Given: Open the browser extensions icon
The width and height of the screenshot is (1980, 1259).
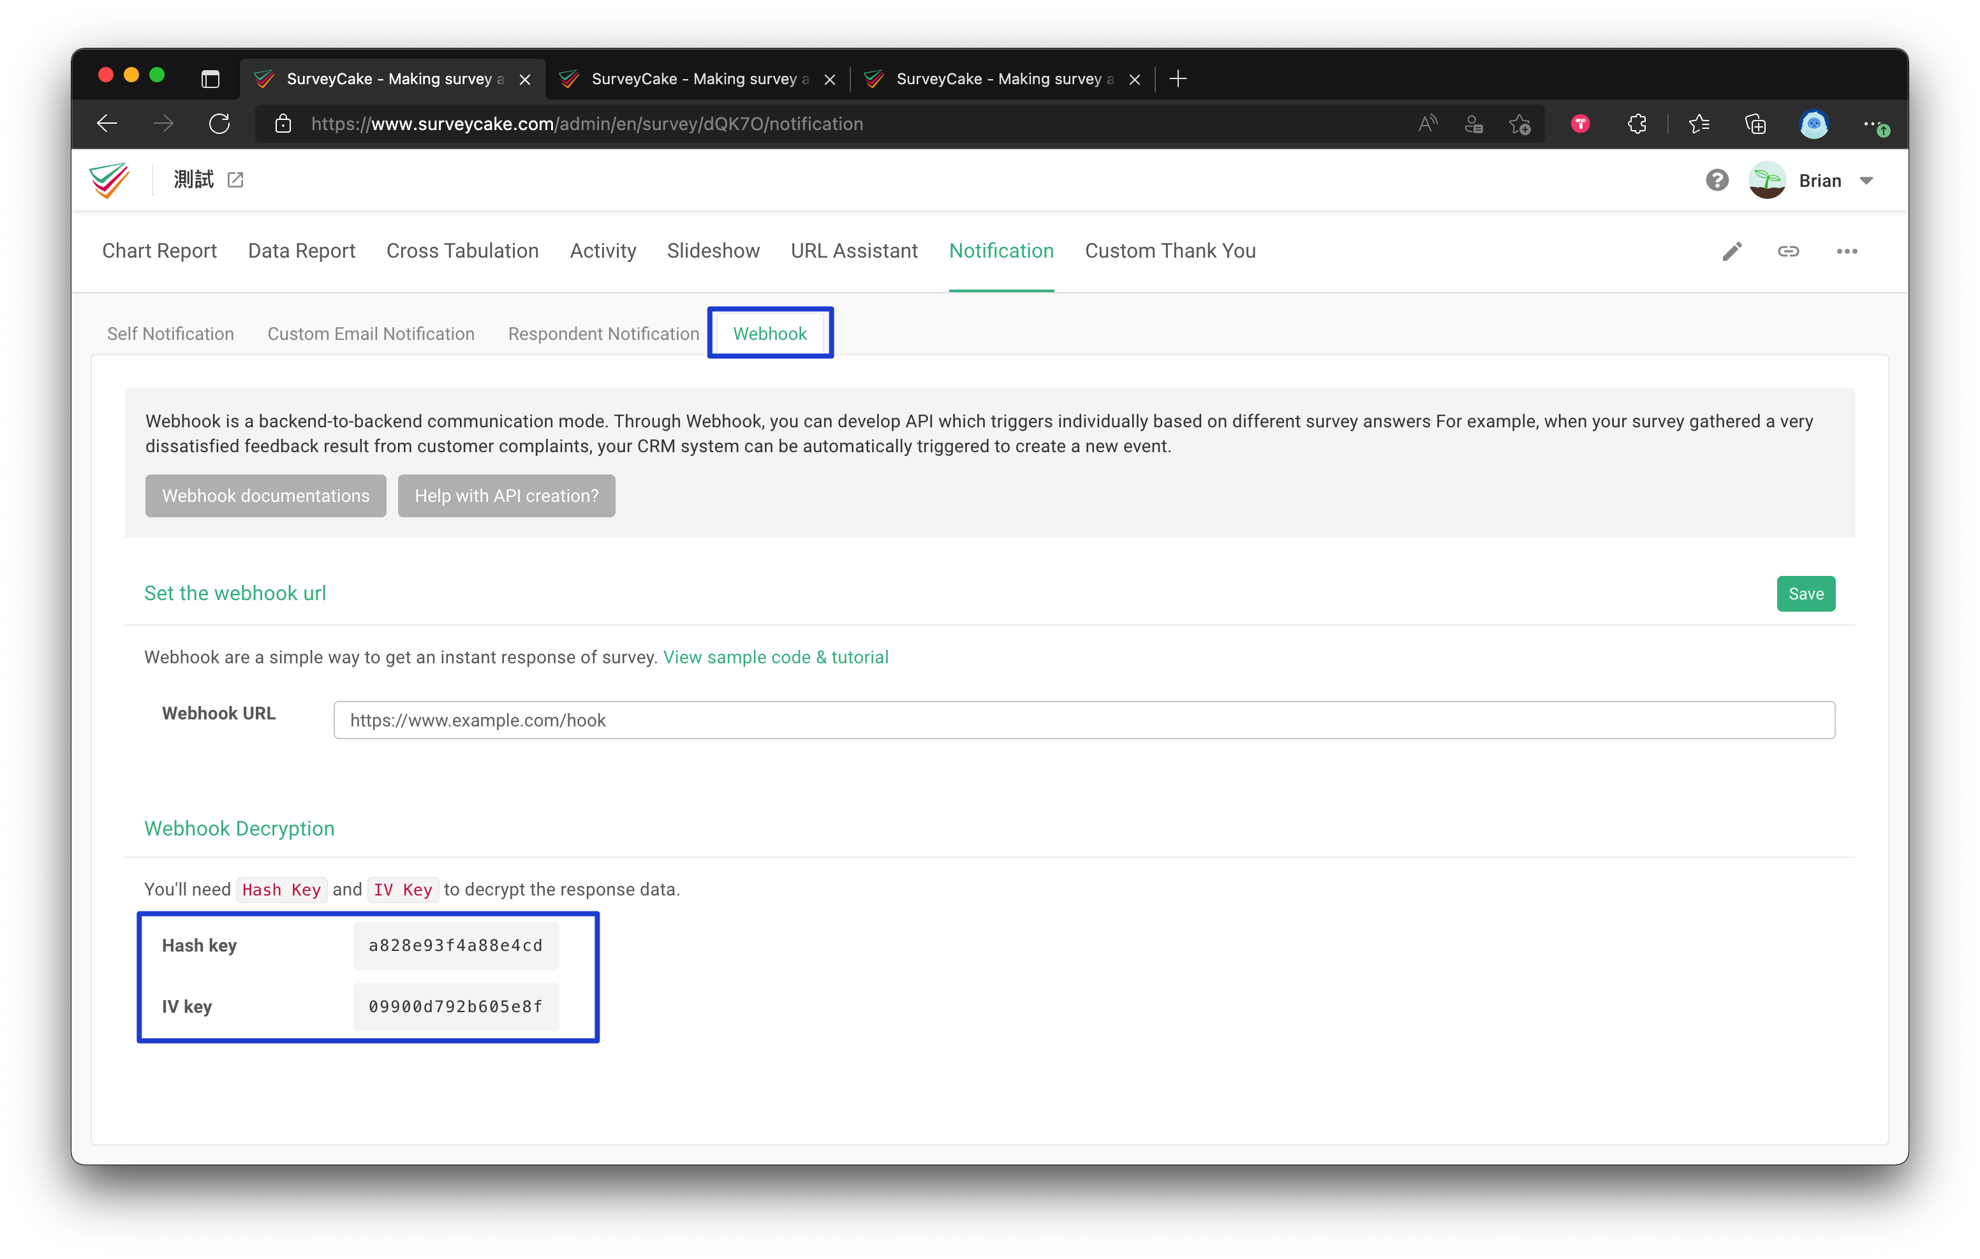Looking at the screenshot, I should (x=1636, y=123).
